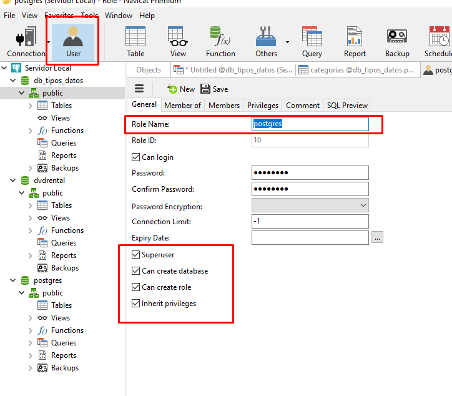Expand Functions chevron under db_tipos_datos
The image size is (452, 396).
coord(30,131)
